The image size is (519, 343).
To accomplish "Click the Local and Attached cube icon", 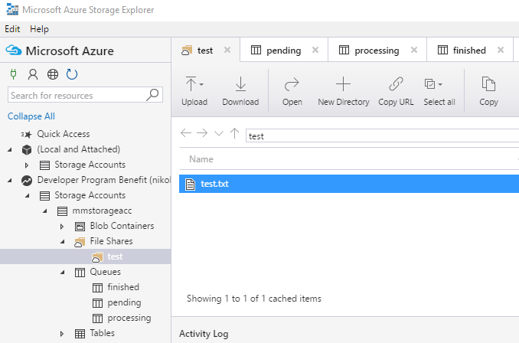I will (27, 149).
